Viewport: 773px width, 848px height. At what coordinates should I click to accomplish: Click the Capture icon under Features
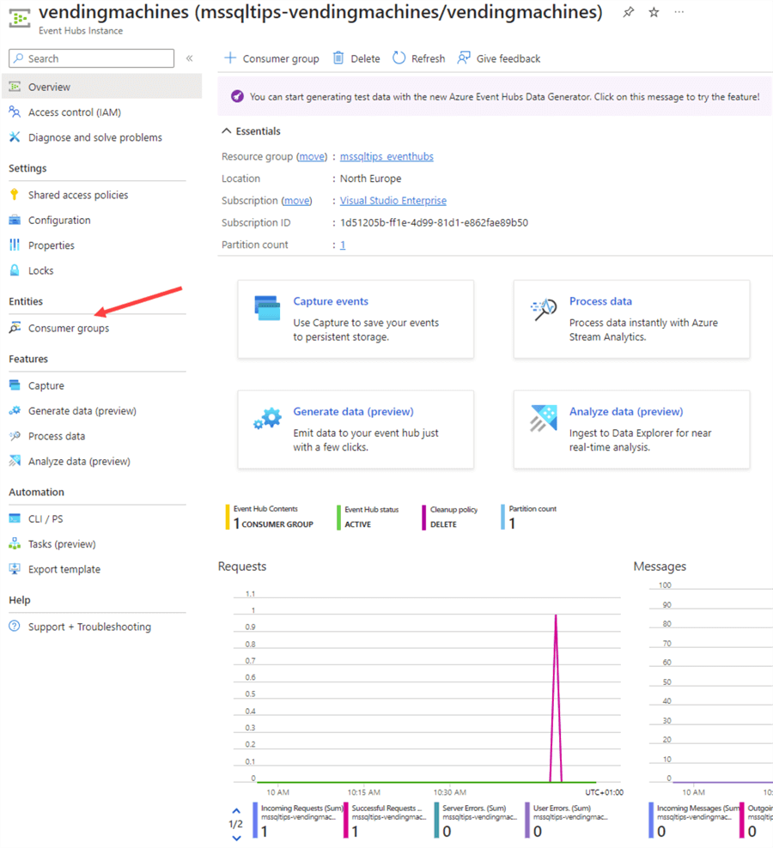pos(15,385)
